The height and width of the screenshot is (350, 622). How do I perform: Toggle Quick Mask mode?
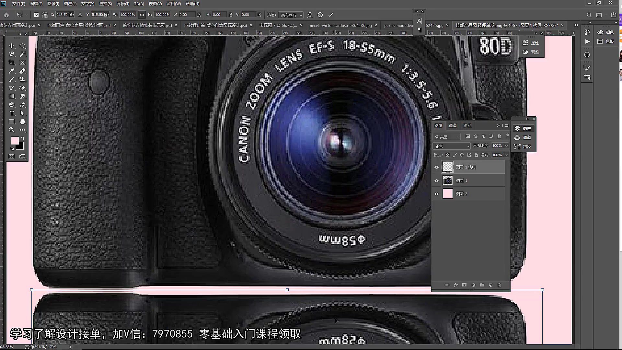click(x=12, y=157)
